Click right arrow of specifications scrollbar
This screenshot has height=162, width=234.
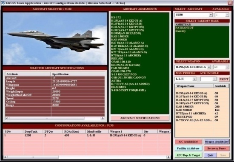point(103,118)
